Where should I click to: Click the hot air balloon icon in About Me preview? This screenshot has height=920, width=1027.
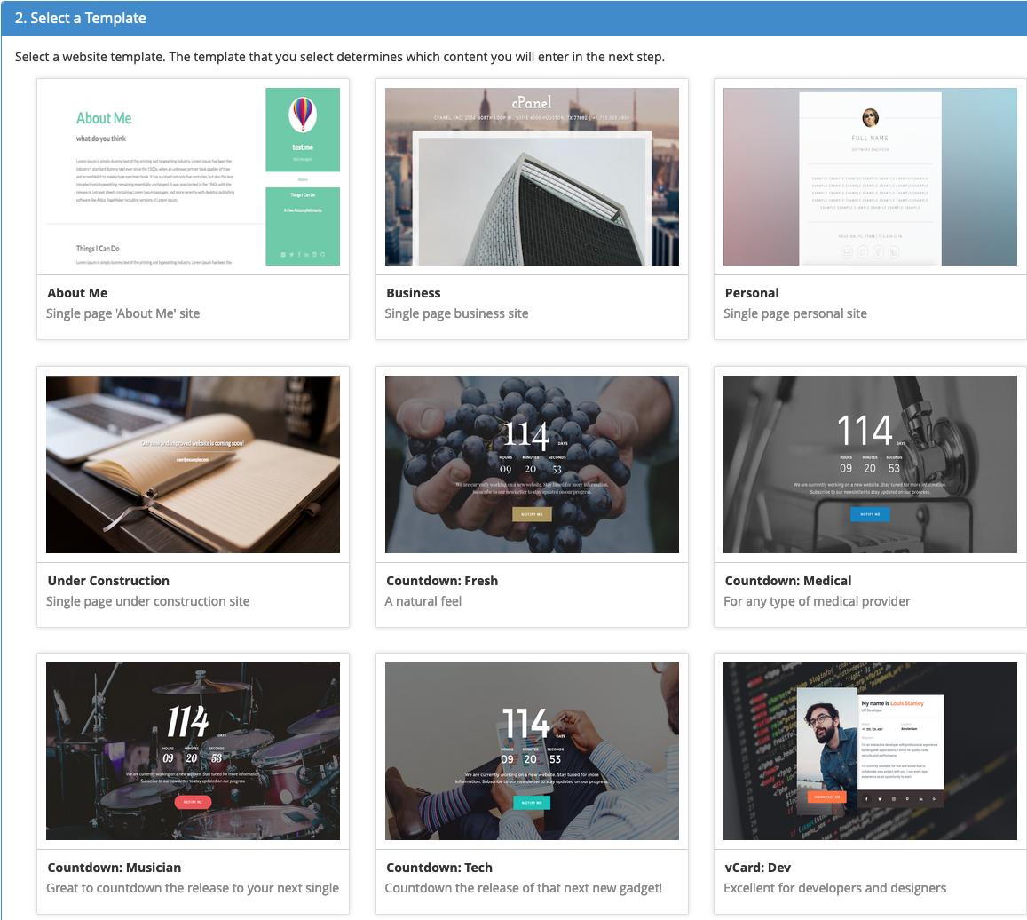[x=303, y=114]
